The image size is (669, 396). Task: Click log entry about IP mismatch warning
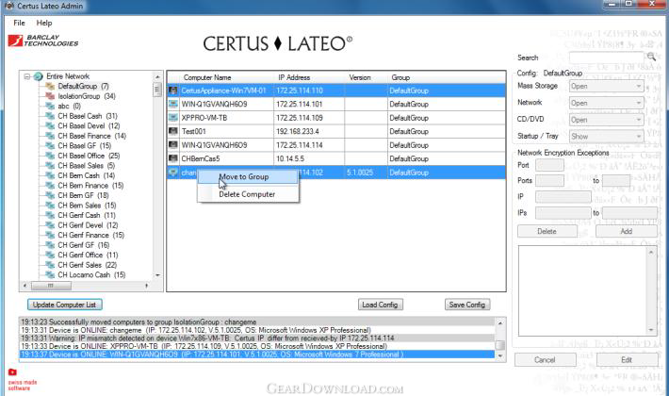click(257, 338)
